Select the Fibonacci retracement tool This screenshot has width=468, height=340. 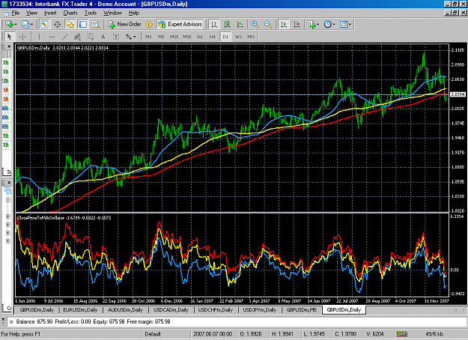(90, 37)
